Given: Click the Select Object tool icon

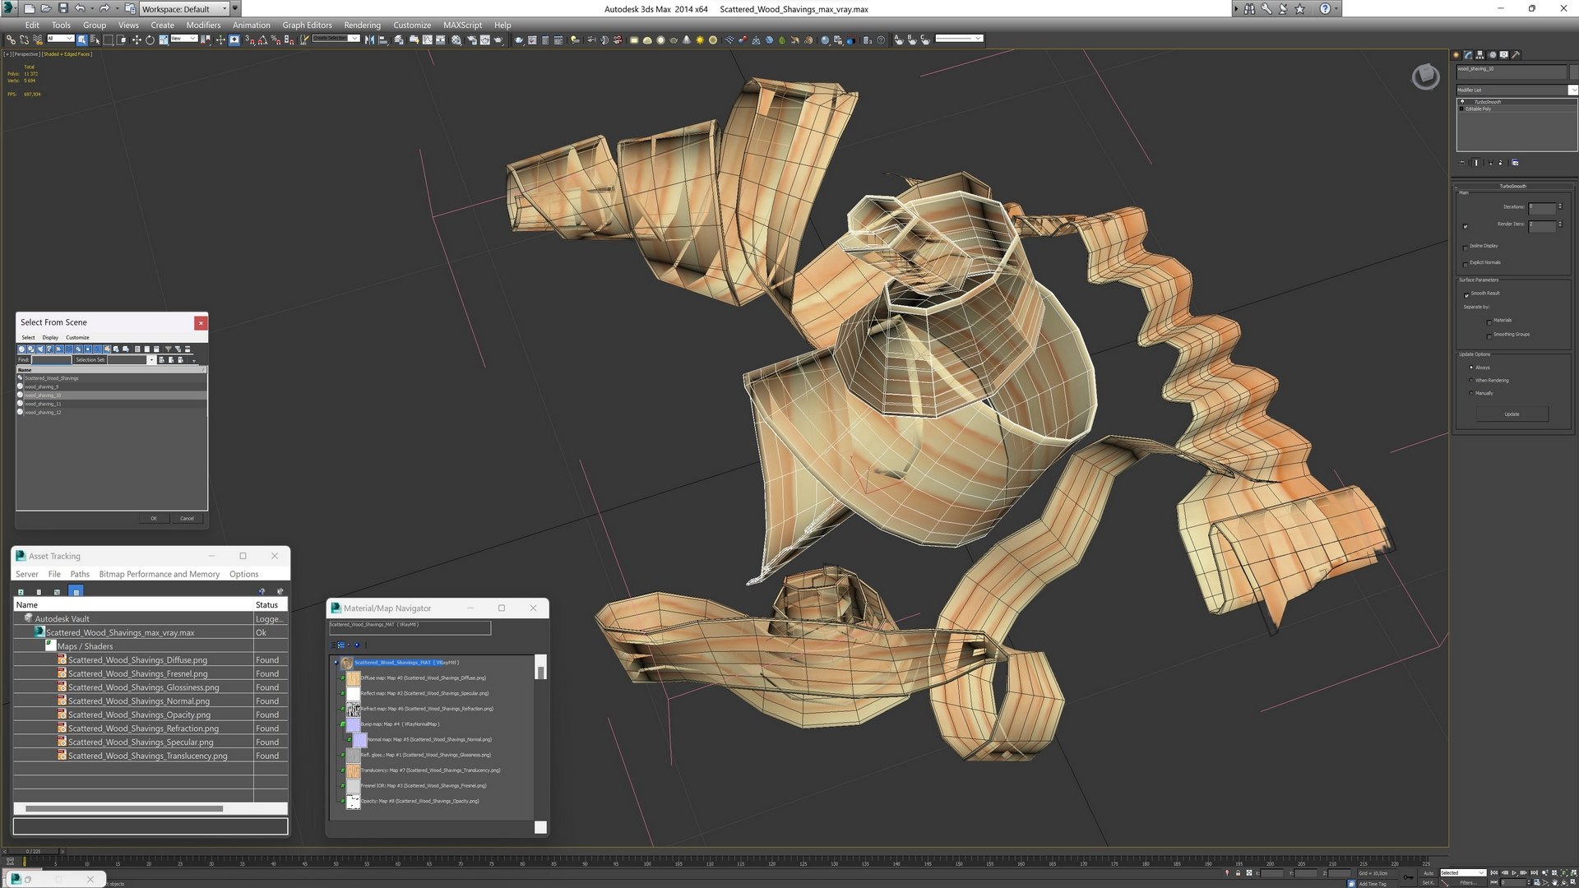Looking at the screenshot, I should point(81,39).
